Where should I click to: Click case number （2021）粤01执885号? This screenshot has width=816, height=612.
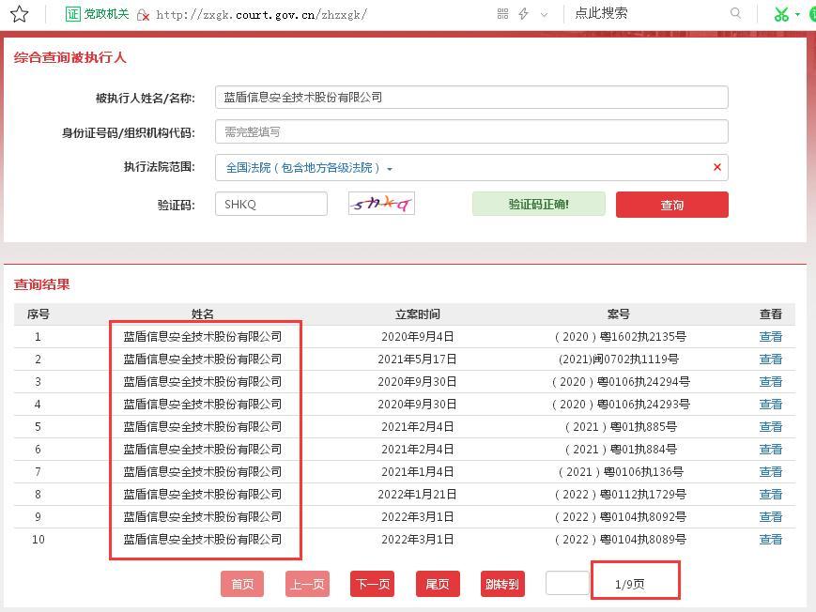click(621, 427)
